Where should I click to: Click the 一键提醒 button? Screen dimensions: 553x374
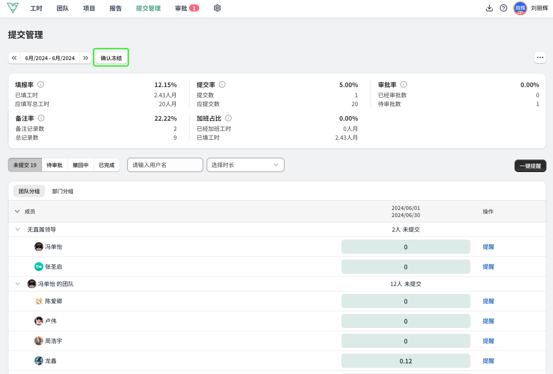530,166
